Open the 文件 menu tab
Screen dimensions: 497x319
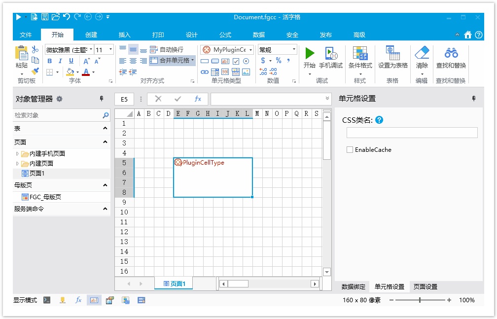click(26, 35)
